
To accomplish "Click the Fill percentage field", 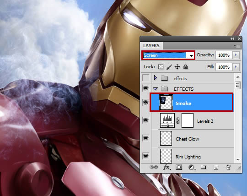I will [x=224, y=67].
